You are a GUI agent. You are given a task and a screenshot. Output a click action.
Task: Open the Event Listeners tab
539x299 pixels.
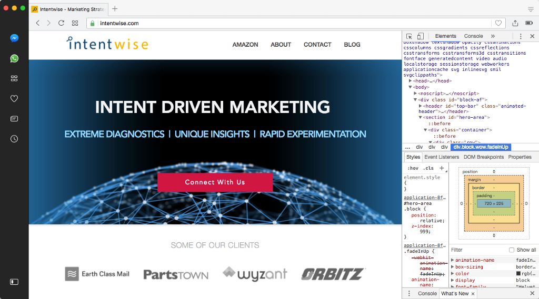click(442, 157)
